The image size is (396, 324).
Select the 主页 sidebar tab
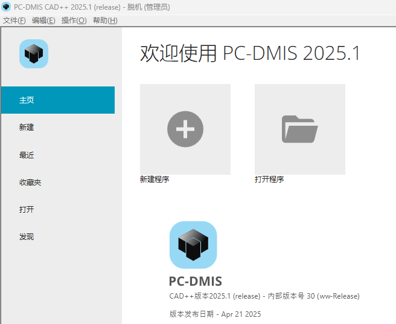57,100
